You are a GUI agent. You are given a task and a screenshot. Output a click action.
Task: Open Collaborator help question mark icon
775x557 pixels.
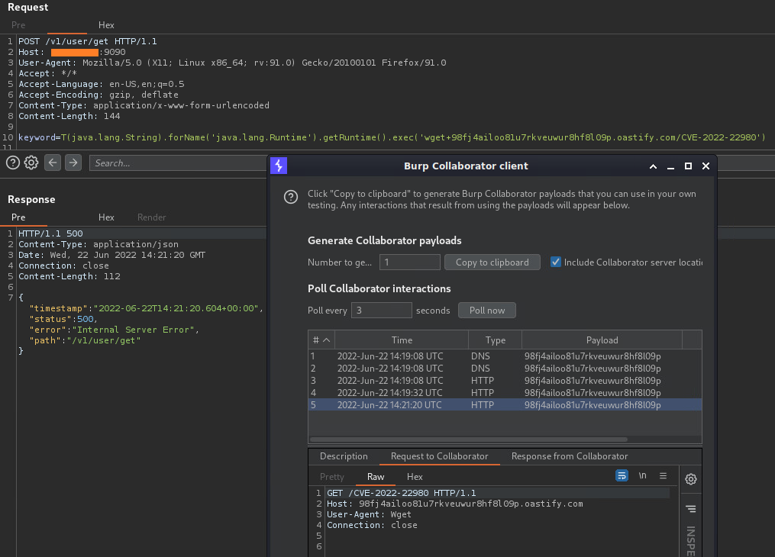[291, 197]
